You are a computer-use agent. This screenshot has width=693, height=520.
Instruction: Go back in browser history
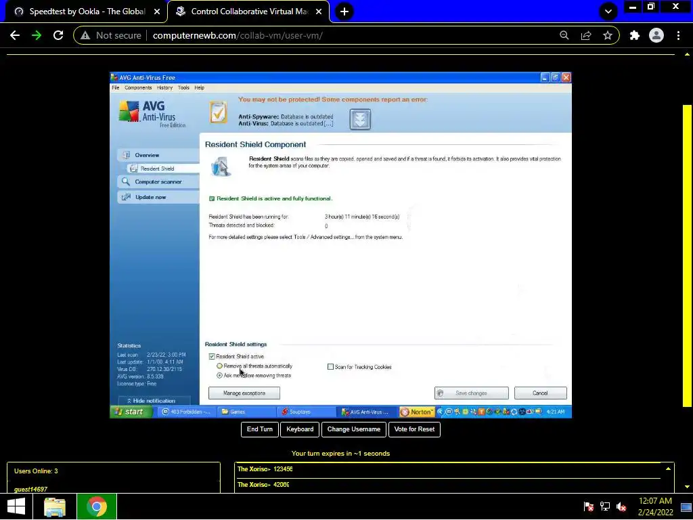click(x=15, y=35)
